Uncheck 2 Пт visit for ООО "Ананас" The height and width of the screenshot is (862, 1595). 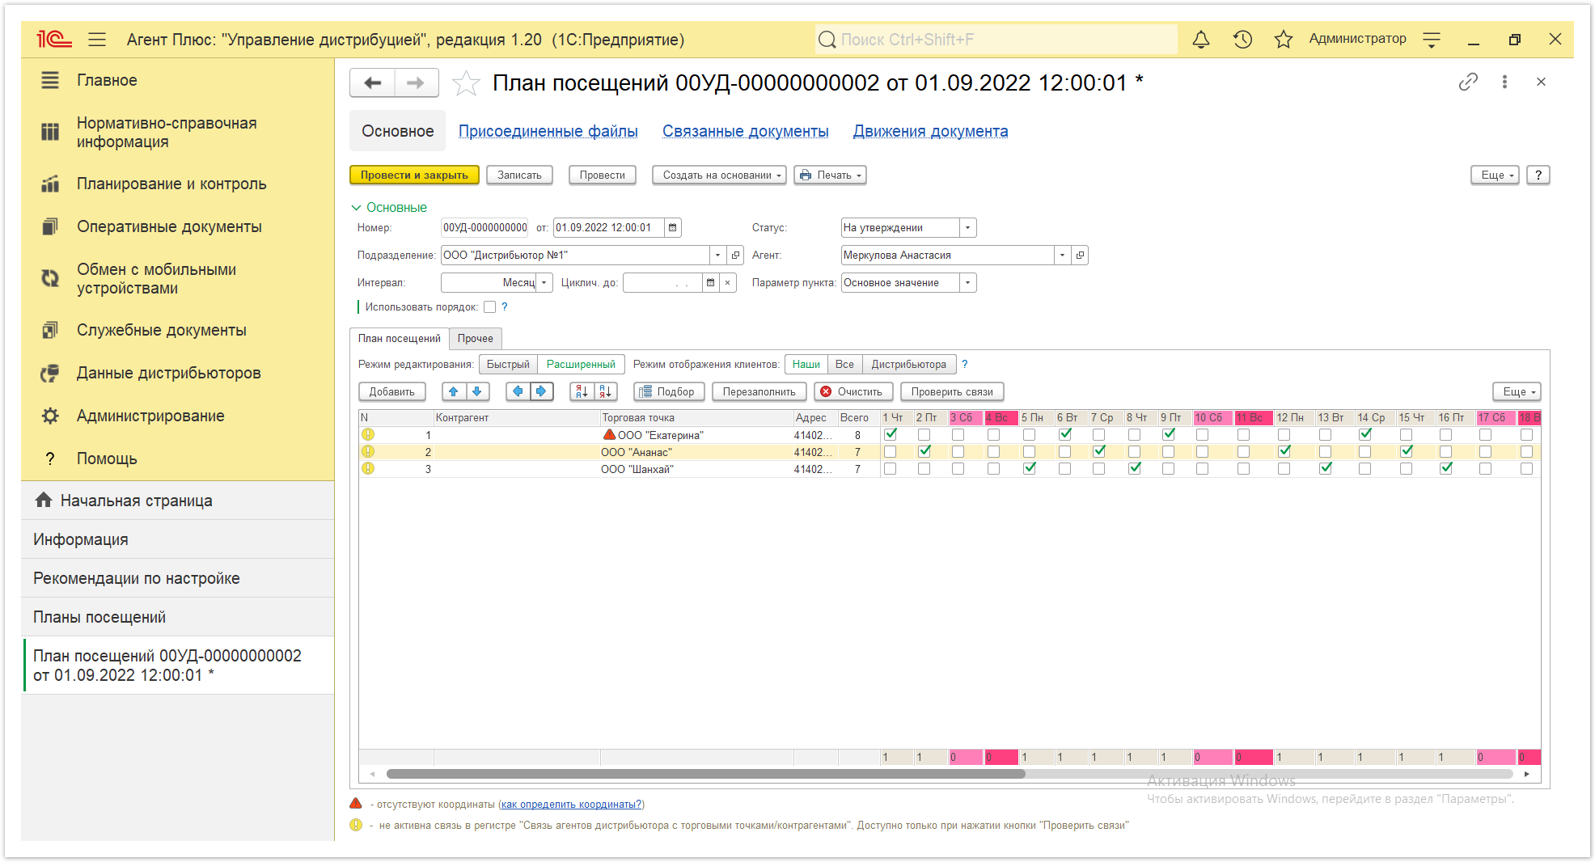click(x=924, y=451)
